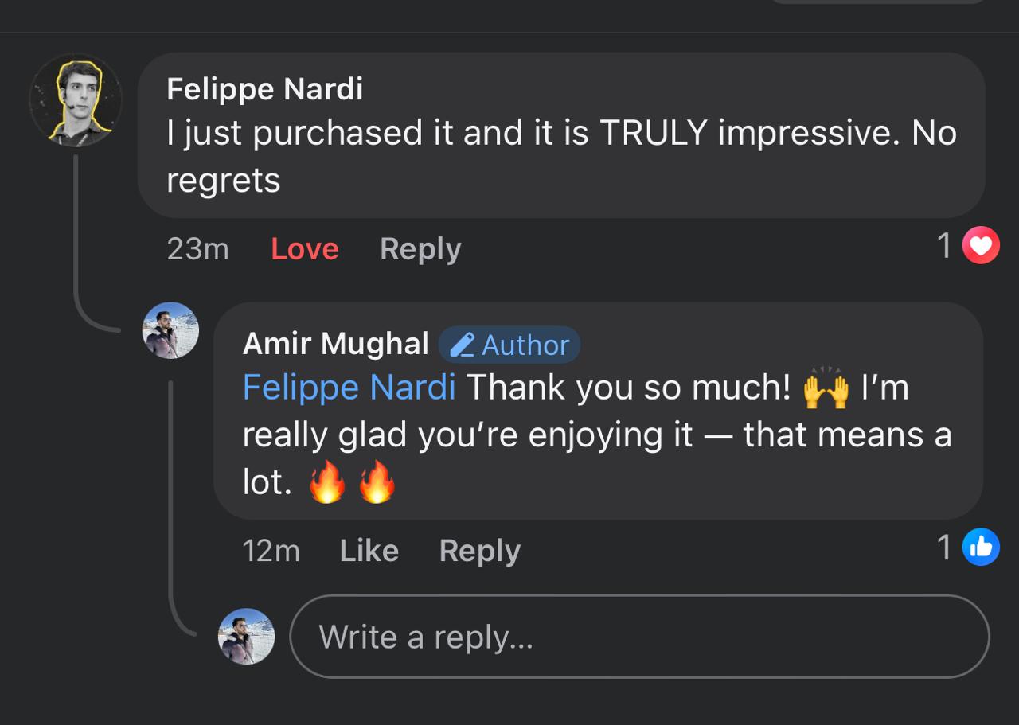Image resolution: width=1019 pixels, height=725 pixels.
Task: Like Amir Mughal's reply
Action: coord(369,551)
